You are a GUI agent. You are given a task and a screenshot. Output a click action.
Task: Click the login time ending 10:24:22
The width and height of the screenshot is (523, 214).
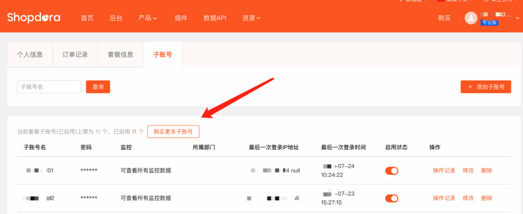(338, 170)
